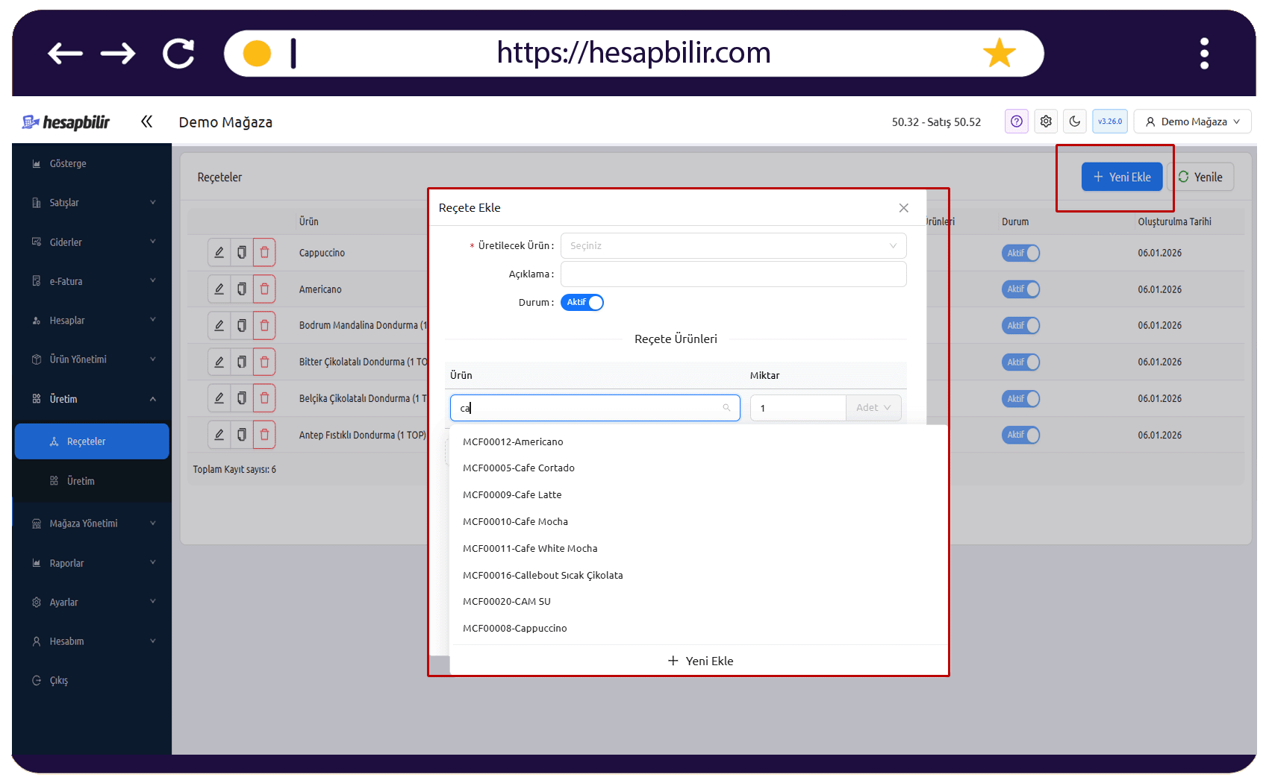This screenshot has width=1269, height=783.
Task: Open the help question mark icon
Action: click(1016, 122)
